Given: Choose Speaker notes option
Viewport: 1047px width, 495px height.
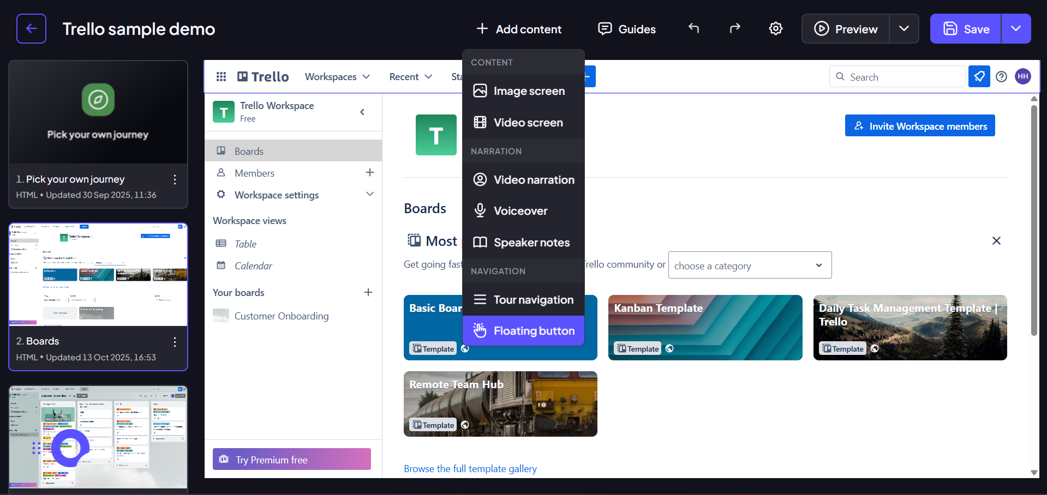Looking at the screenshot, I should click(x=523, y=242).
